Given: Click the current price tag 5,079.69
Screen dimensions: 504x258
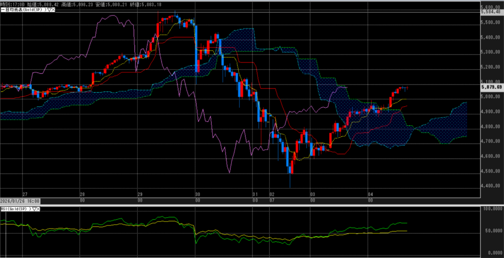Looking at the screenshot, I should [x=491, y=87].
